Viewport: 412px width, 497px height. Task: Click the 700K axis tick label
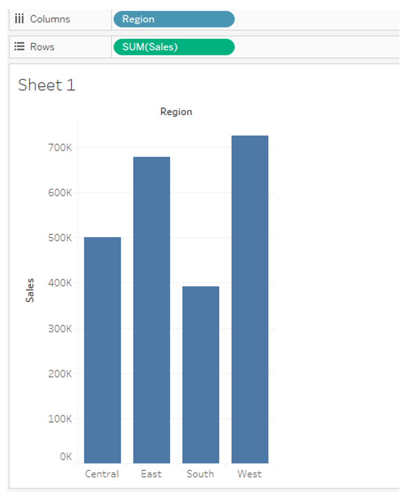[x=60, y=147]
